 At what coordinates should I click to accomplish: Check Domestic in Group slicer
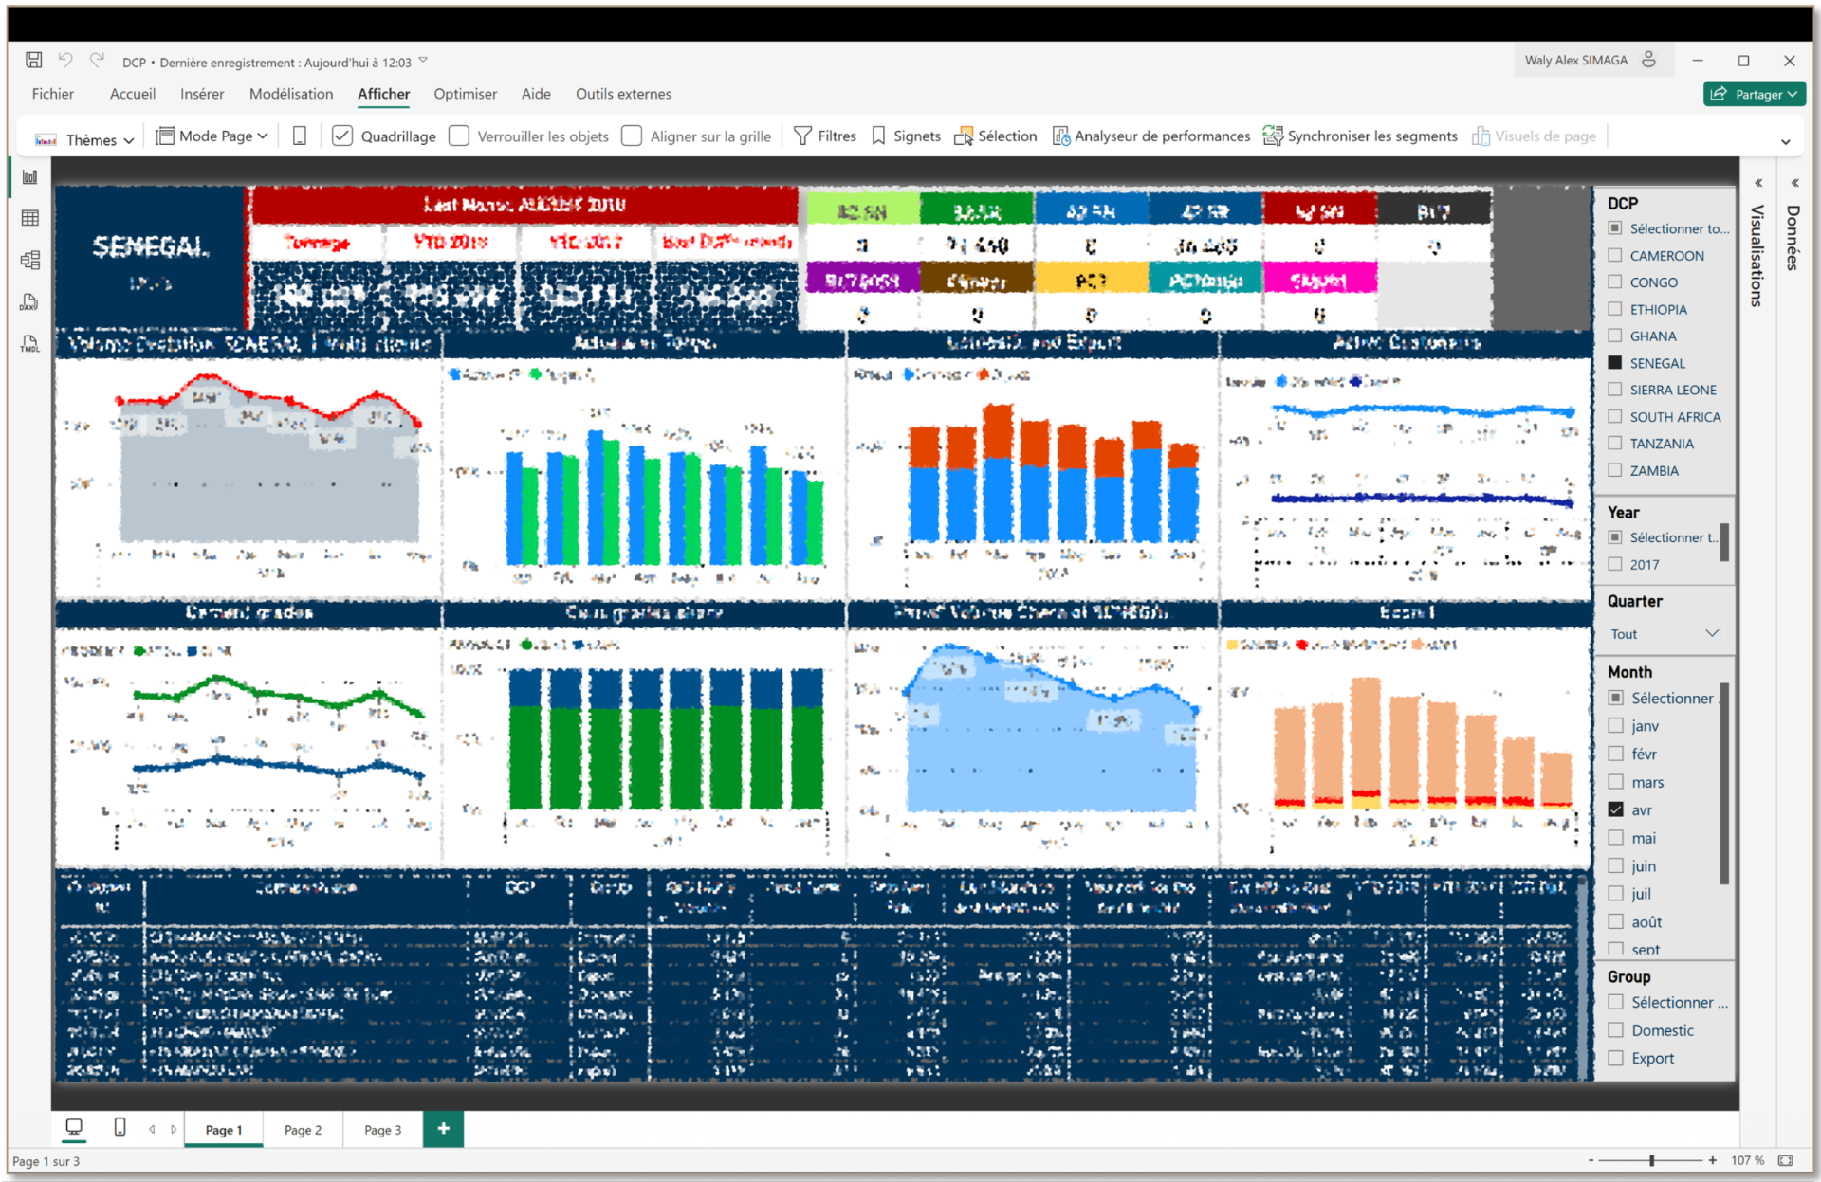[1616, 1030]
